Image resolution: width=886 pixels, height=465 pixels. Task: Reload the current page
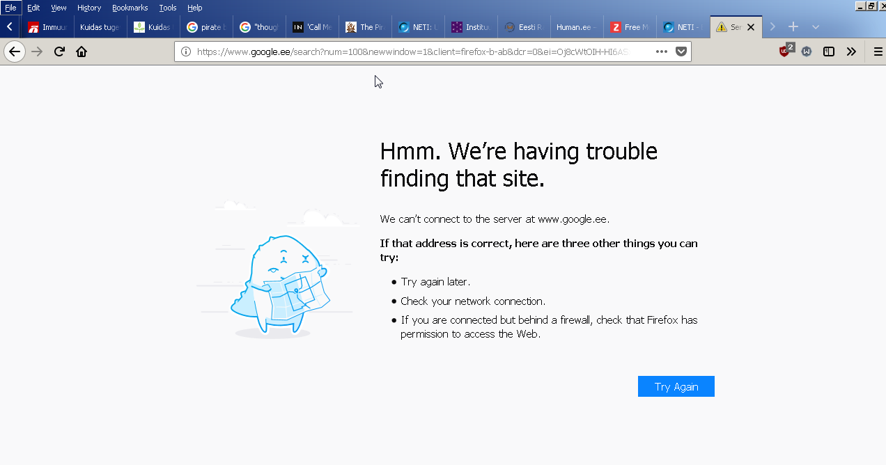point(59,52)
